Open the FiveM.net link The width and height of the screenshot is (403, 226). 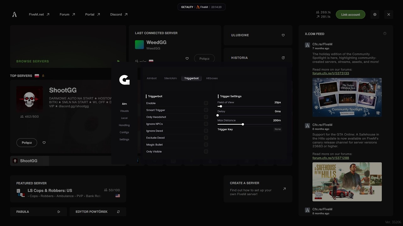click(x=39, y=14)
